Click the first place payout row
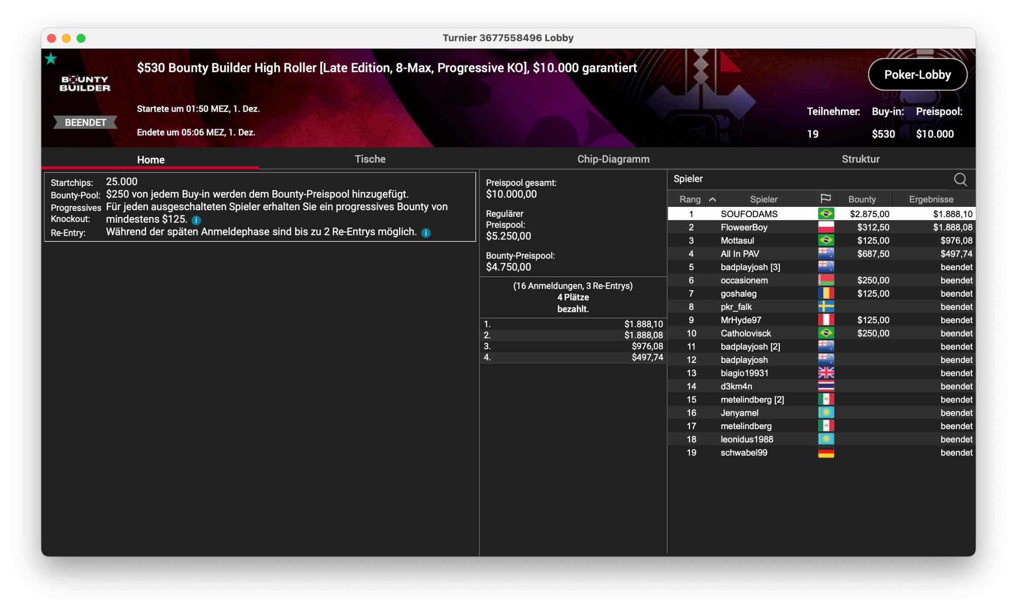The width and height of the screenshot is (1017, 611). tap(572, 324)
